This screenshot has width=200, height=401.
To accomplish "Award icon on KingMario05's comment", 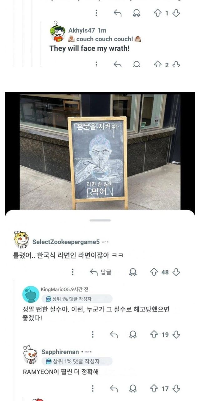I will click(x=133, y=335).
